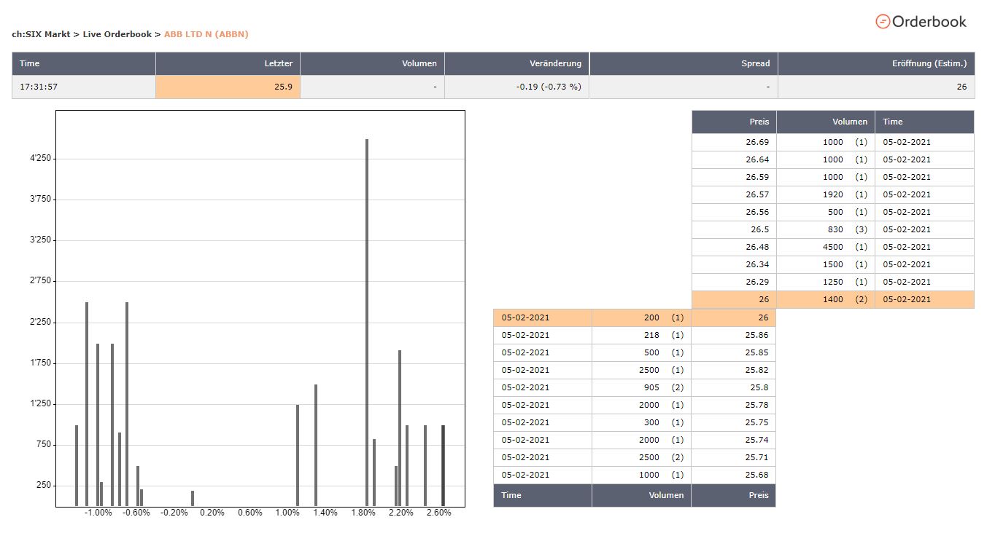Open the ch:SIX Markt breadcrumb link
This screenshot has height=533, width=987.
[40, 34]
